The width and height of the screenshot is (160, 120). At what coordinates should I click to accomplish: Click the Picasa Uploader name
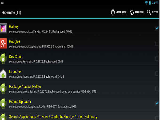tap(20, 102)
